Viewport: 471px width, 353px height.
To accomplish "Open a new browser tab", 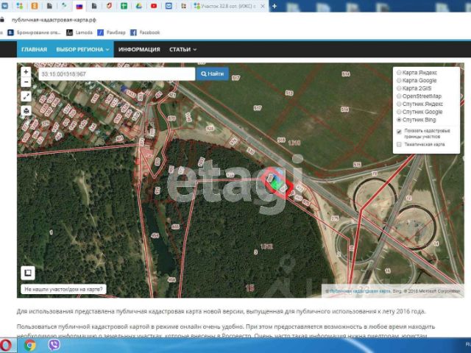I will click(275, 6).
